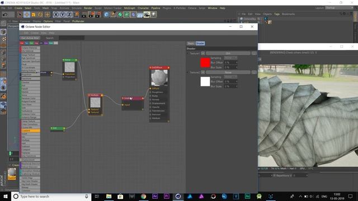Open After Effects from the taskbar

[155, 196]
